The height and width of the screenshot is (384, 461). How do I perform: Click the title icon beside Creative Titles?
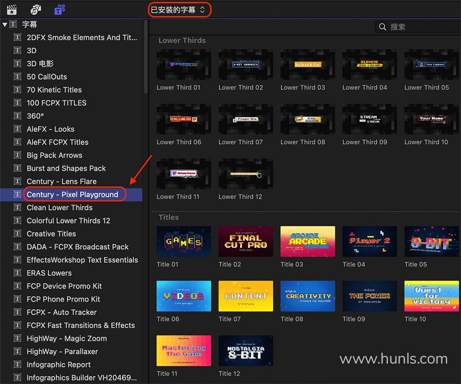(x=18, y=234)
